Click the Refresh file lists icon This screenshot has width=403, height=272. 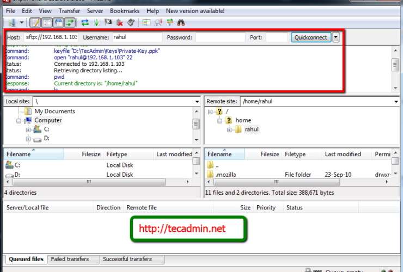(85, 23)
